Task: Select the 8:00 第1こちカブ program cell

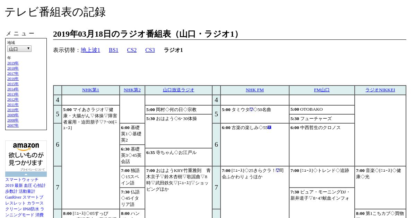Action: (380, 214)
